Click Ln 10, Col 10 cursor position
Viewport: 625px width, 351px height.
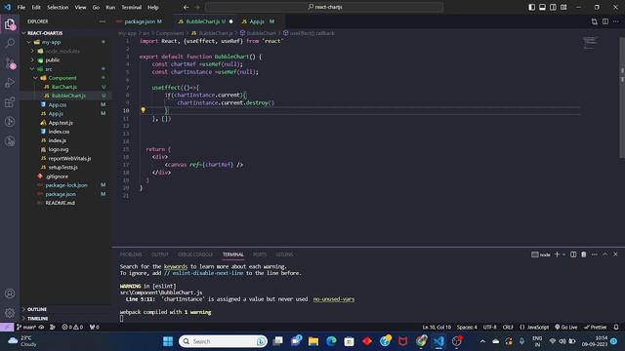click(437, 328)
